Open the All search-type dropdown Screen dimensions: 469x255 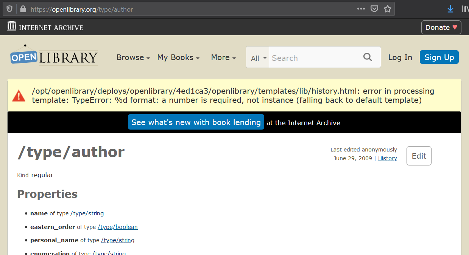tap(258, 57)
